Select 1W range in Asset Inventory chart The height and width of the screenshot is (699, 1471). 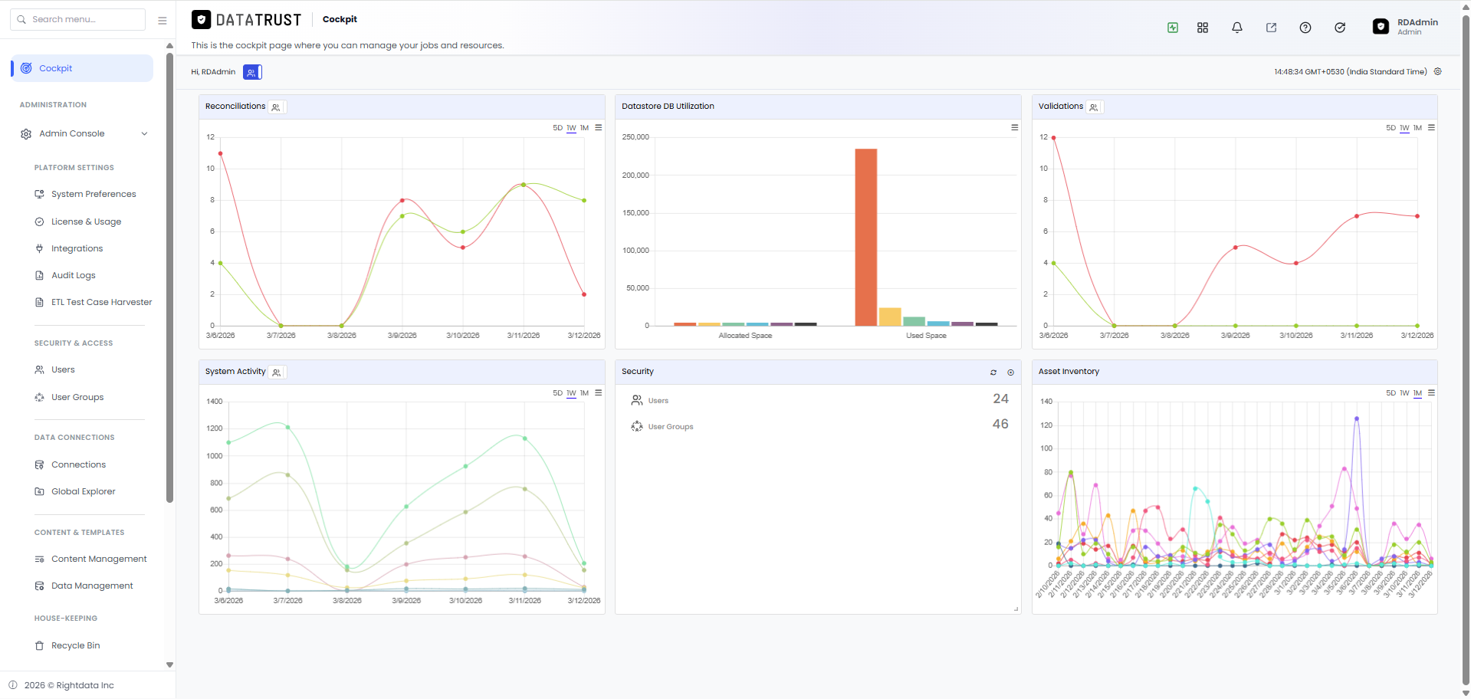coord(1404,393)
